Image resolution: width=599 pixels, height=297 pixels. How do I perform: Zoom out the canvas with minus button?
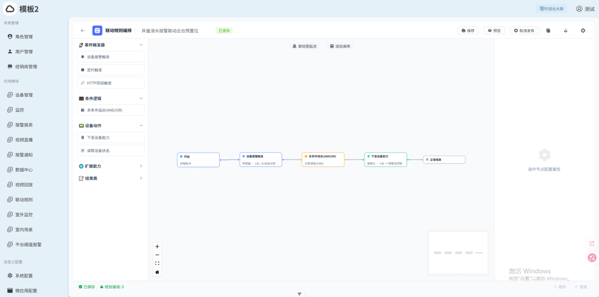[x=157, y=255]
